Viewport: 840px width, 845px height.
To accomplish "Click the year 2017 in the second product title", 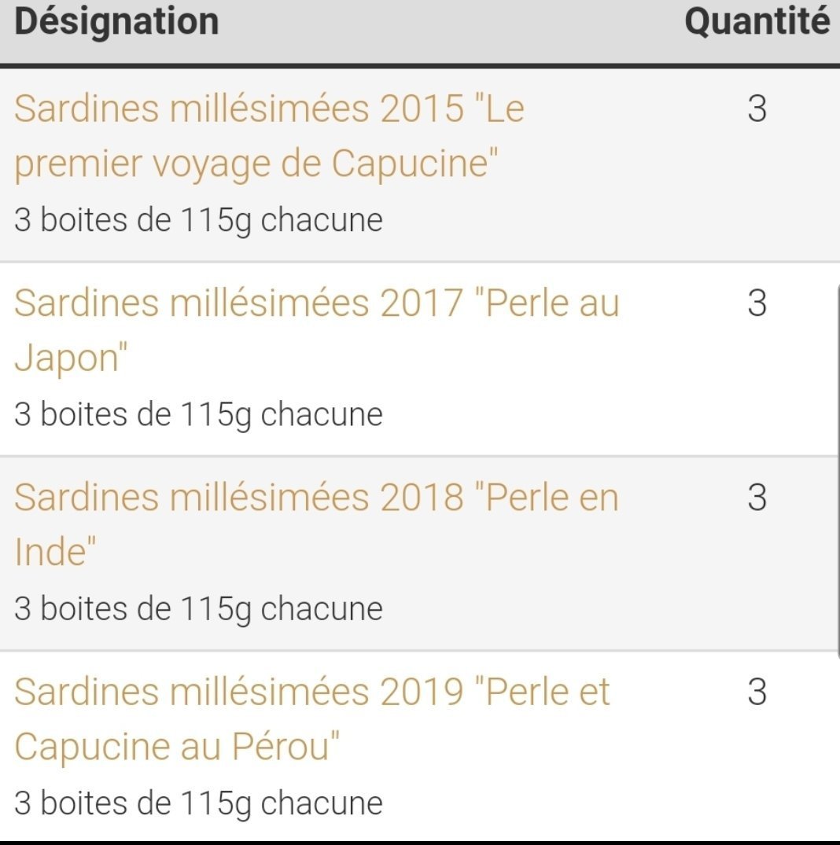I will coord(422,303).
